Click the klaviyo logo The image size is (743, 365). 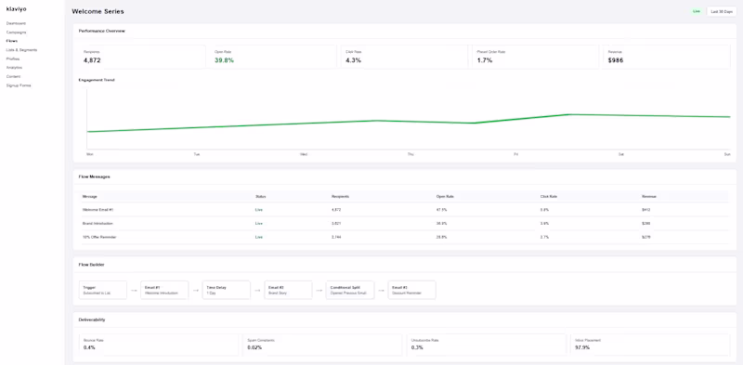[x=16, y=9]
